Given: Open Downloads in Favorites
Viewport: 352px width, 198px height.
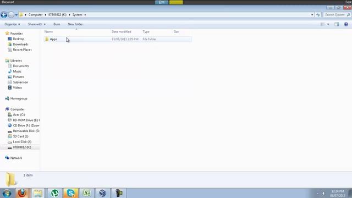Looking at the screenshot, I should click(x=20, y=44).
